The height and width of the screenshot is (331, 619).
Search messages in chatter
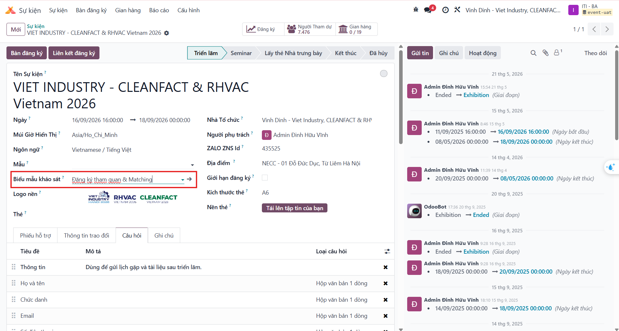(x=533, y=53)
